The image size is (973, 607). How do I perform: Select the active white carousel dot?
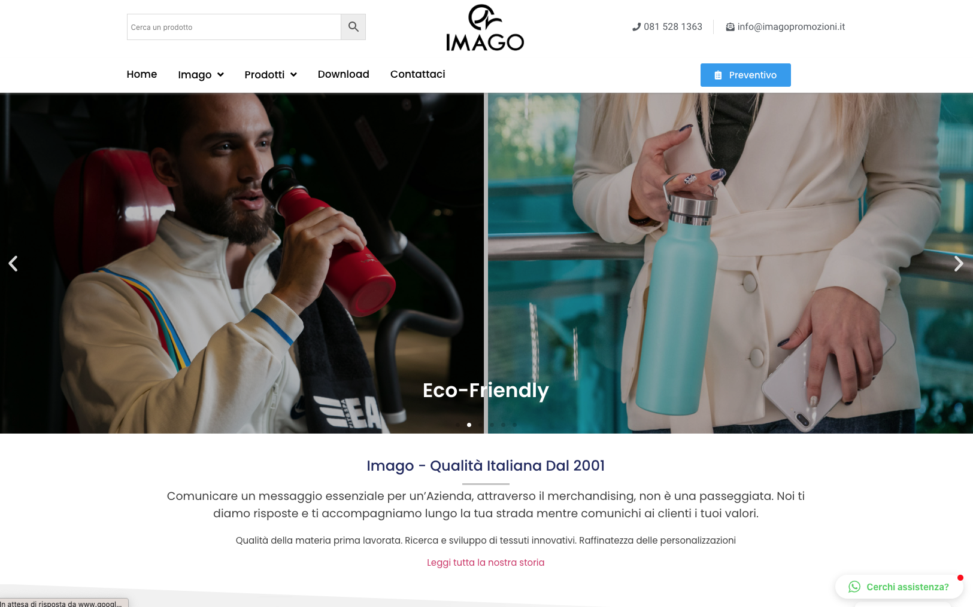click(x=469, y=425)
